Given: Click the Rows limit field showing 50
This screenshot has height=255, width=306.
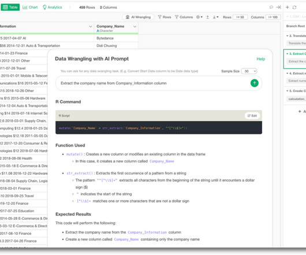Looking at the screenshot, I should (240, 17).
